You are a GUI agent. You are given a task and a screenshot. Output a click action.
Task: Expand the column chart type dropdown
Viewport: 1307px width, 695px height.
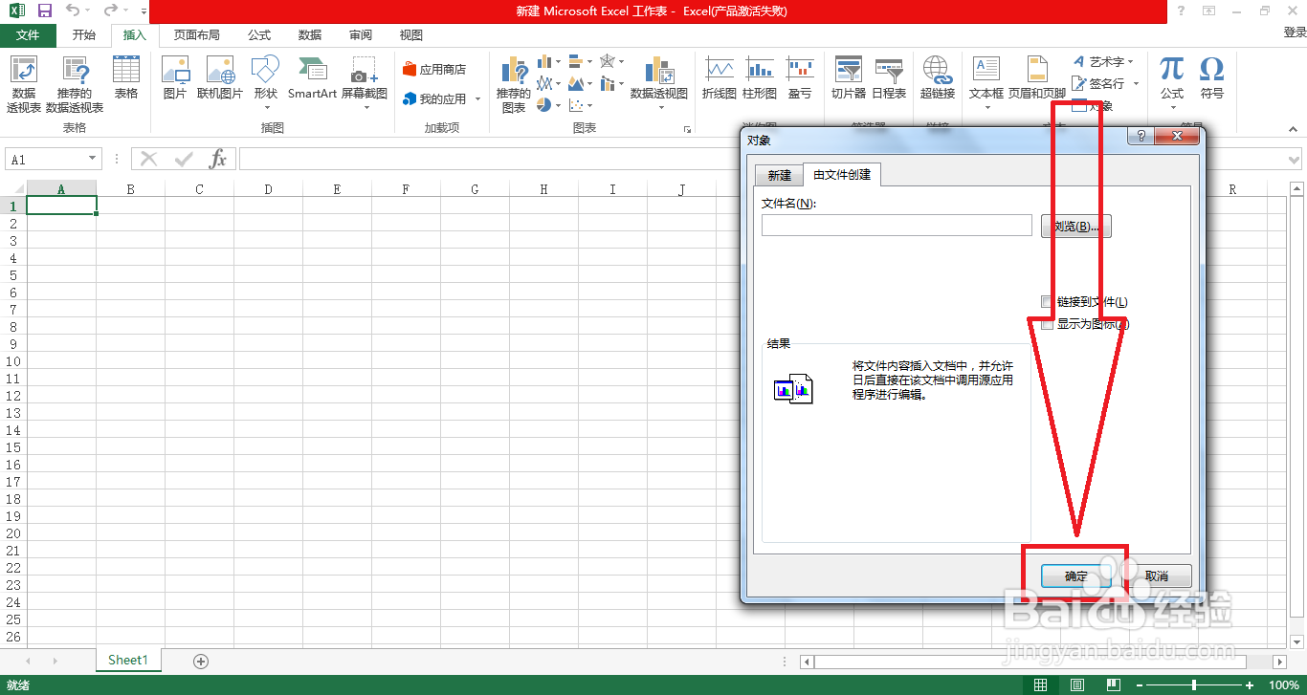point(559,62)
